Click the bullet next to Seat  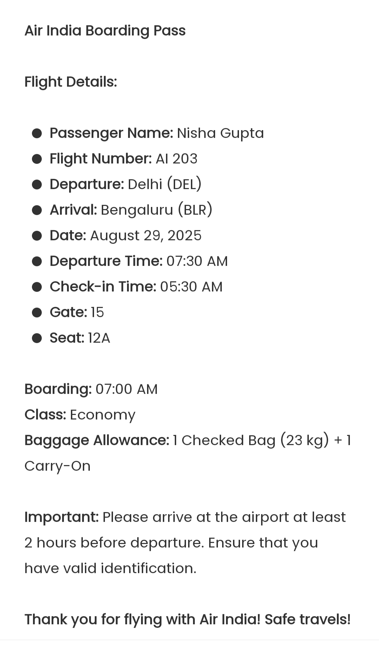(37, 338)
